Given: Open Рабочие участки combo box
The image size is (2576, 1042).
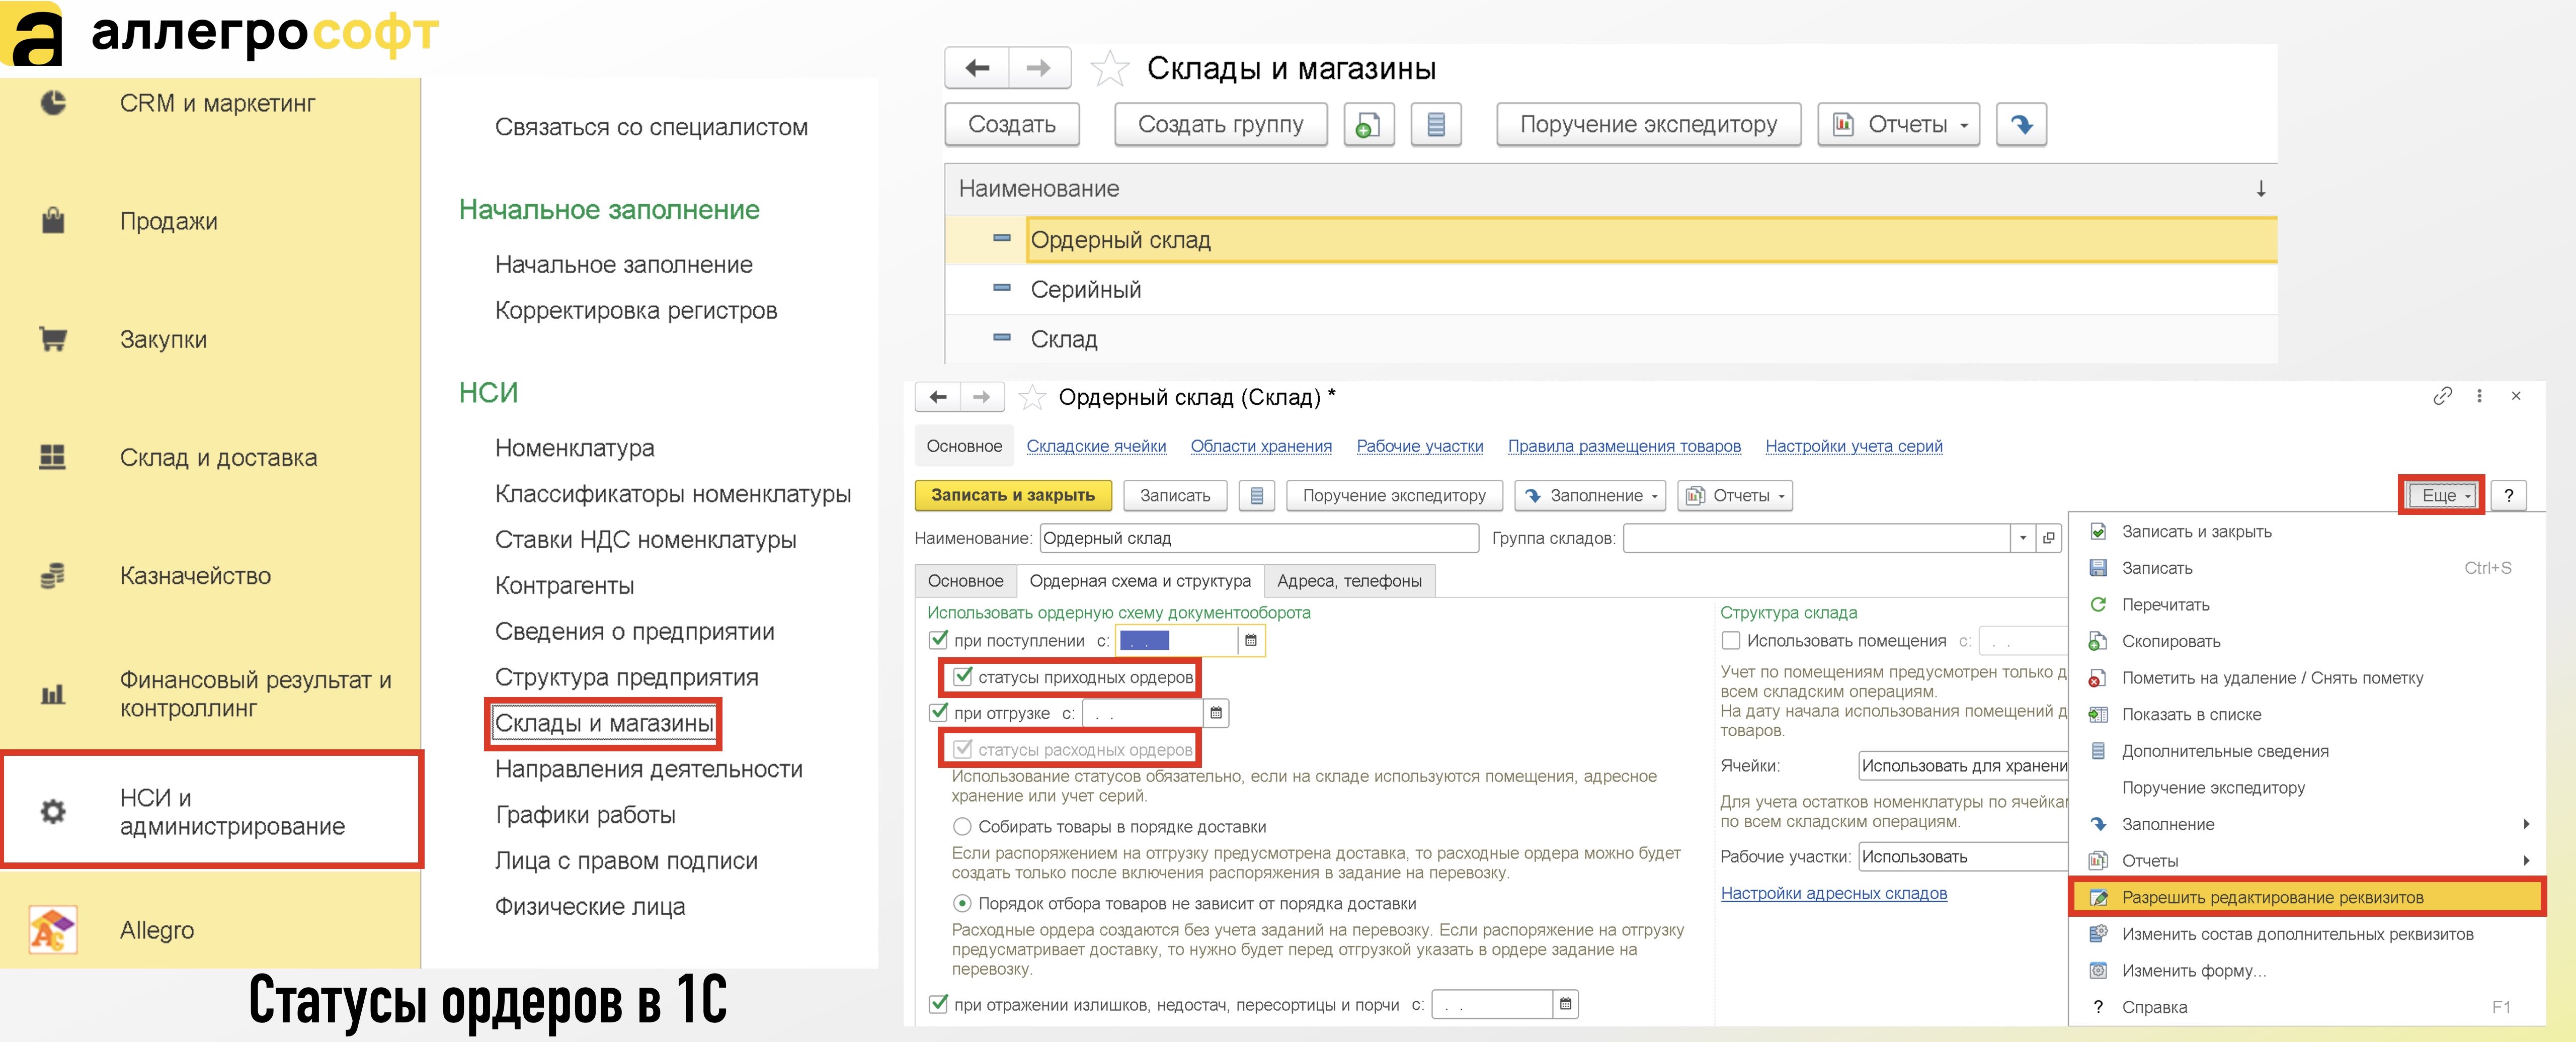Looking at the screenshot, I should tap(1963, 856).
